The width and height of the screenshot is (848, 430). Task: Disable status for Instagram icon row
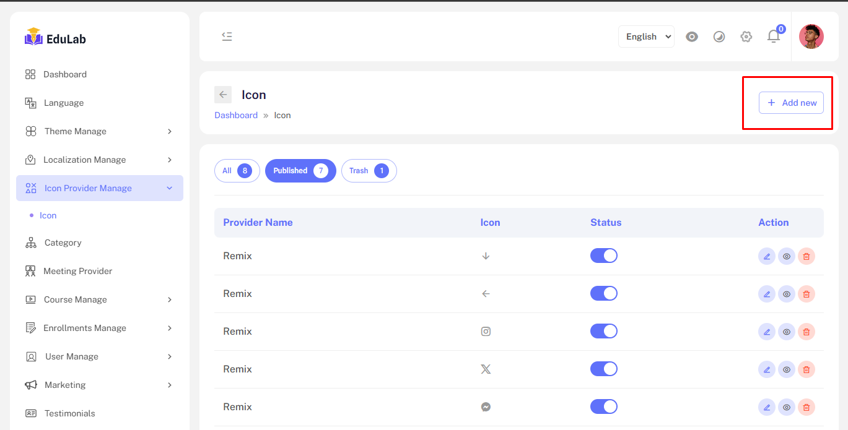click(603, 331)
